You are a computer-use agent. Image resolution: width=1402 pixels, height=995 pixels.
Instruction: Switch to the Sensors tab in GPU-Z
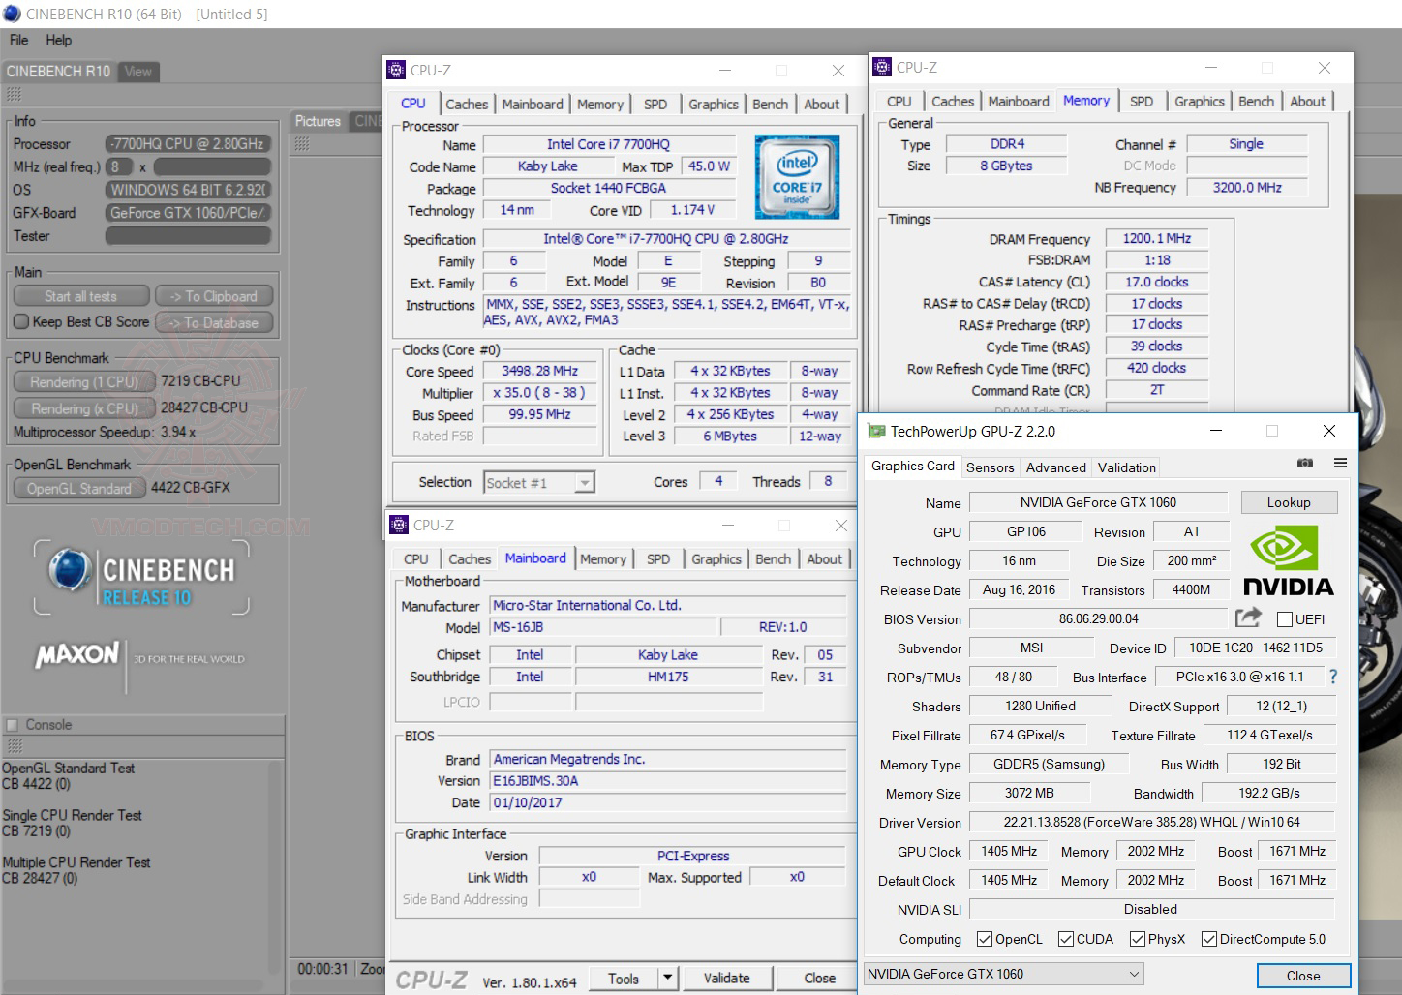(x=990, y=467)
